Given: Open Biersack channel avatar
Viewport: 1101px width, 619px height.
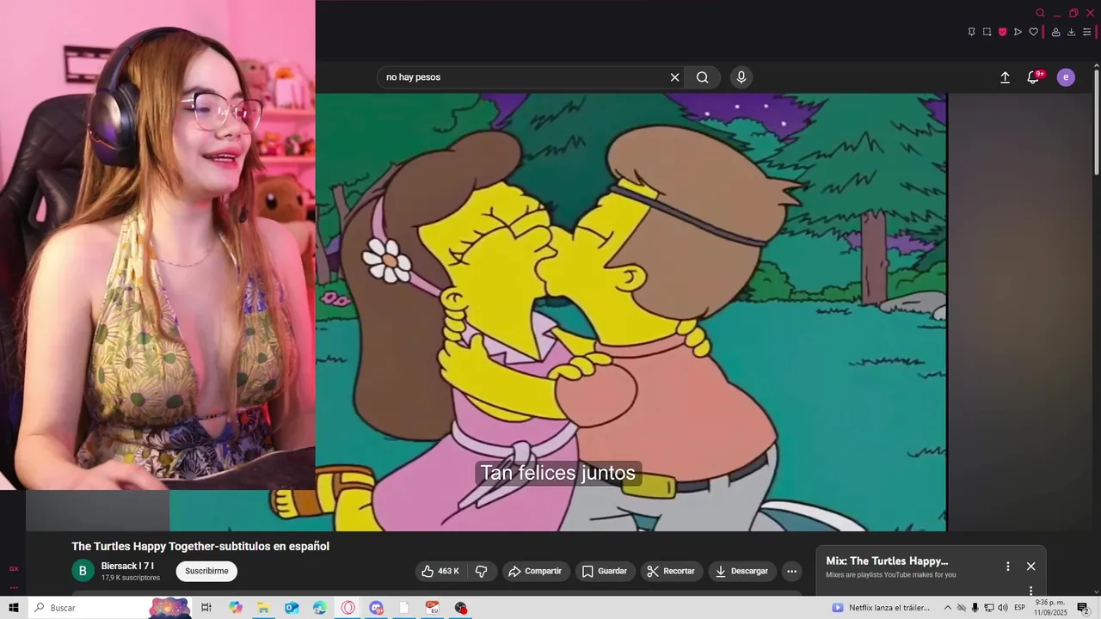Looking at the screenshot, I should [83, 571].
